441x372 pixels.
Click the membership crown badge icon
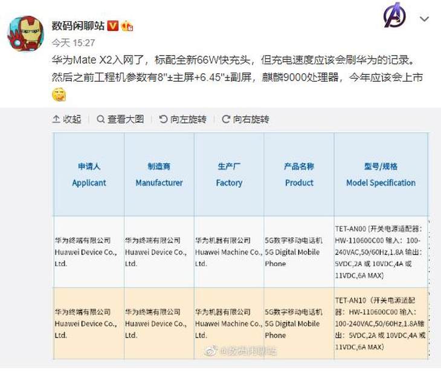tap(127, 26)
